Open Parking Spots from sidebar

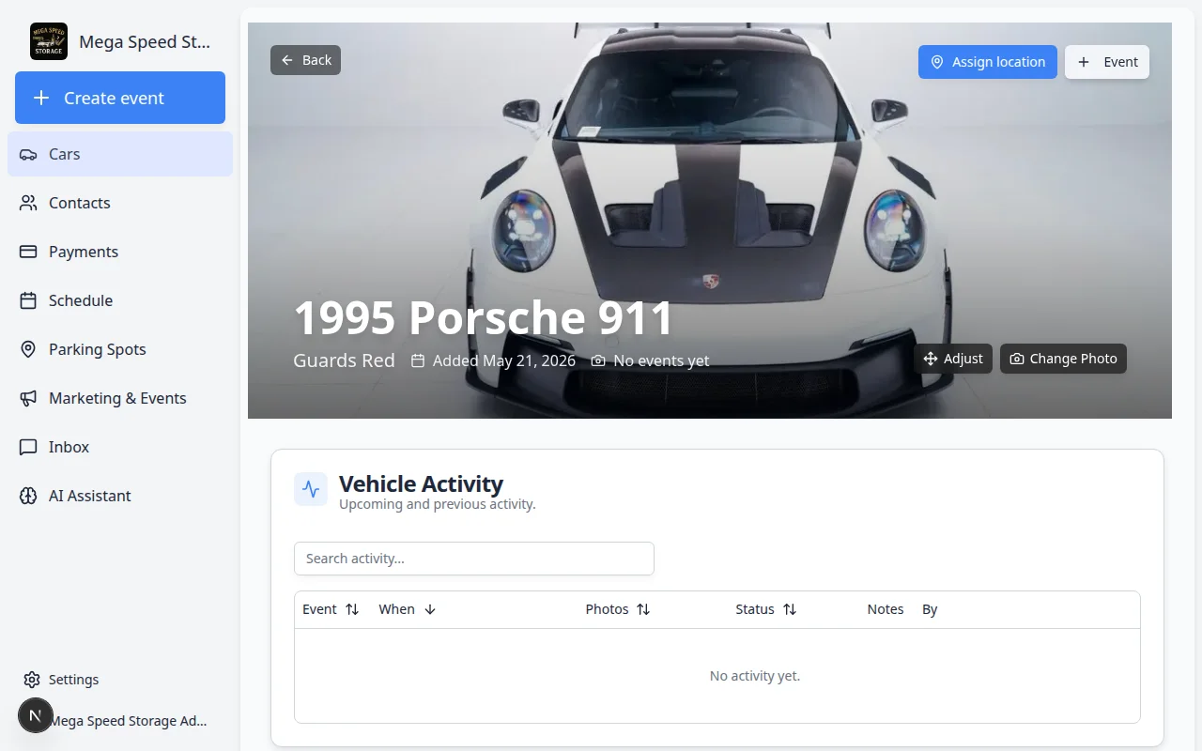[120, 349]
